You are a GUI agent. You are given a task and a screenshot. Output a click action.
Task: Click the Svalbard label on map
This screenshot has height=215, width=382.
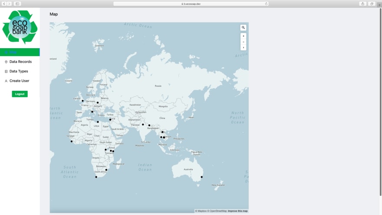pos(99,46)
